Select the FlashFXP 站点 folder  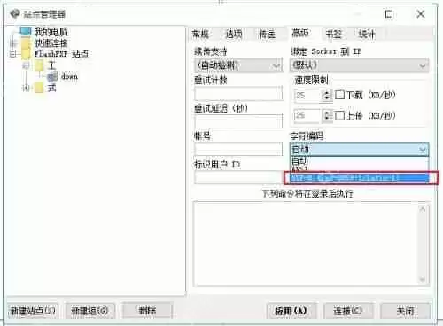pos(61,54)
